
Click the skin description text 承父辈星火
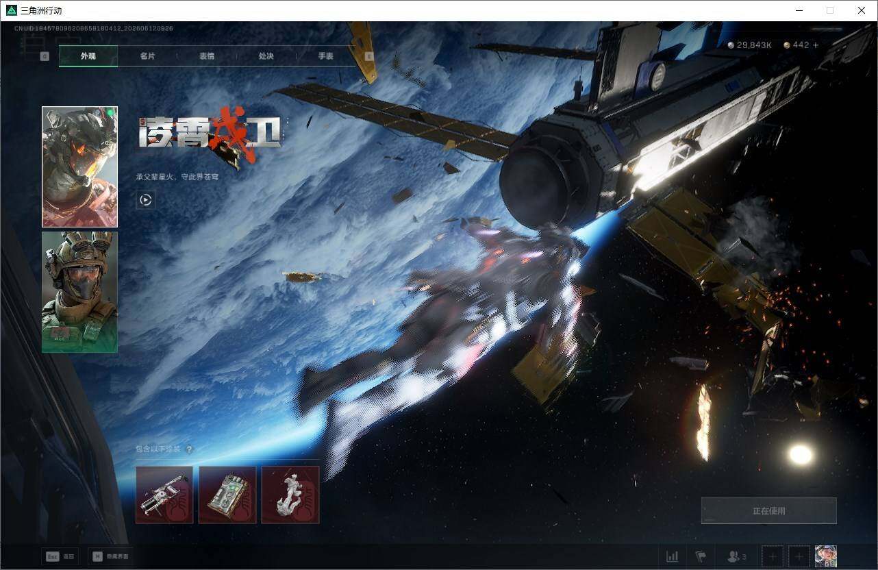(x=177, y=177)
